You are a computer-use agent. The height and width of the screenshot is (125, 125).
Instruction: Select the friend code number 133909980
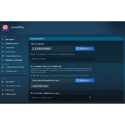click(x=42, y=49)
